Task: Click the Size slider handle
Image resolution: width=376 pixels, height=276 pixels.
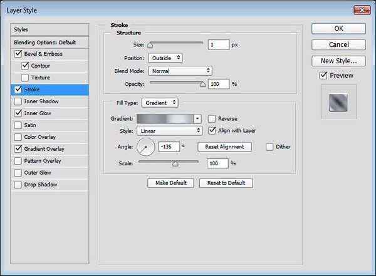Action: [x=150, y=45]
